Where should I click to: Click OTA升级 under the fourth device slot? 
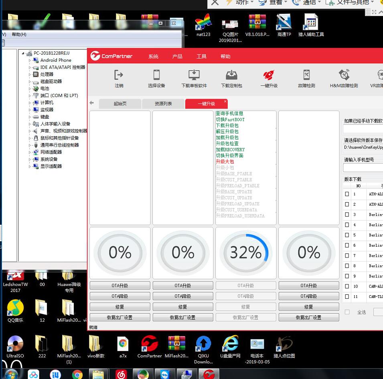click(309, 286)
